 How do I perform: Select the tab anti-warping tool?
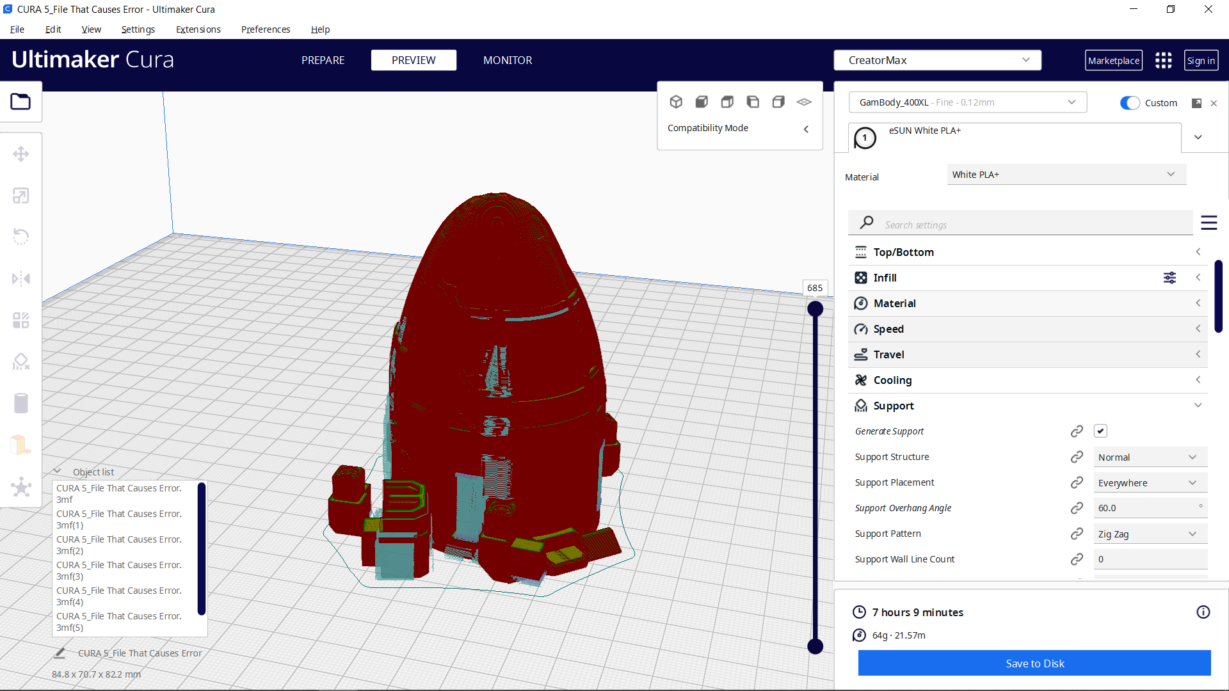20,445
